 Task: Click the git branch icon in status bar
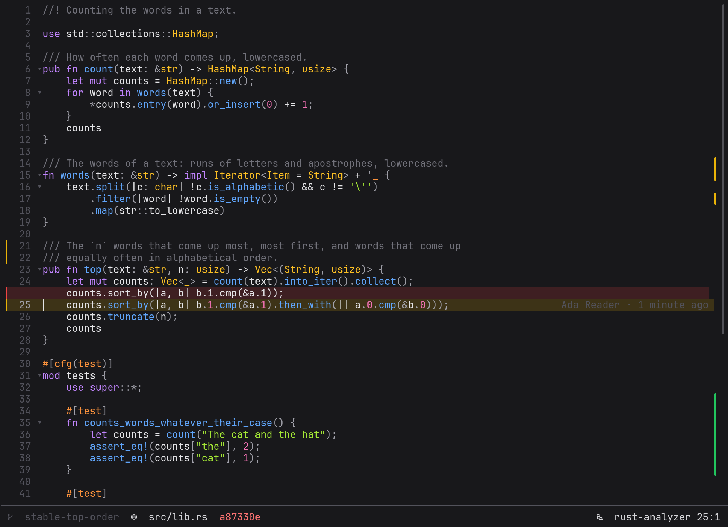pos(10,517)
